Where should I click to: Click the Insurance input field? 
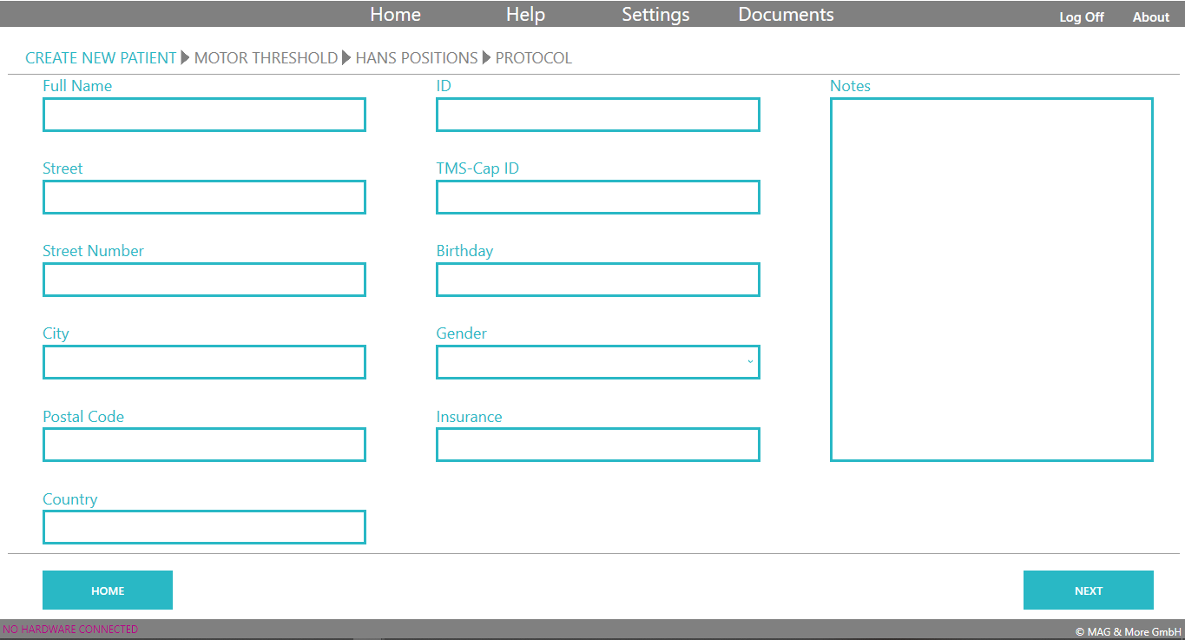pyautogui.click(x=597, y=445)
